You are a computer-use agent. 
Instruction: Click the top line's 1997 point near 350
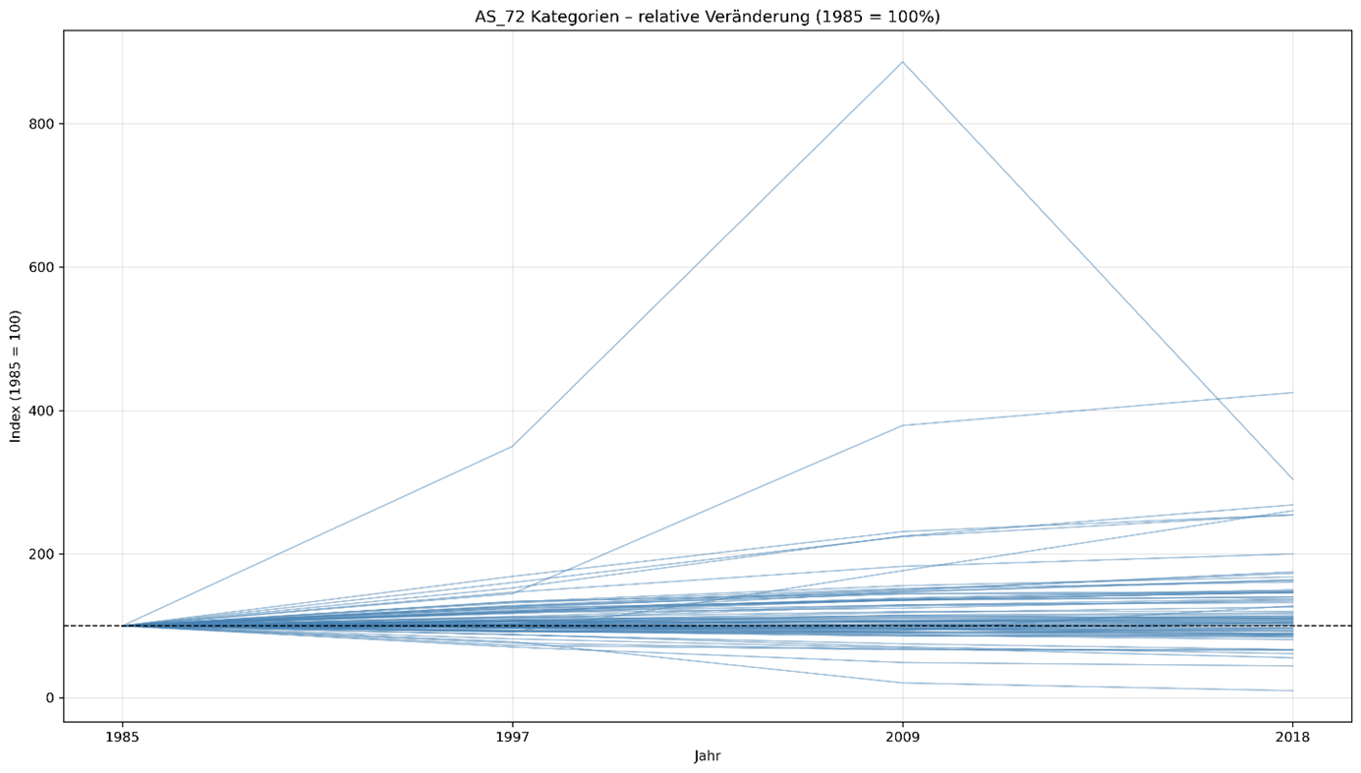[512, 446]
